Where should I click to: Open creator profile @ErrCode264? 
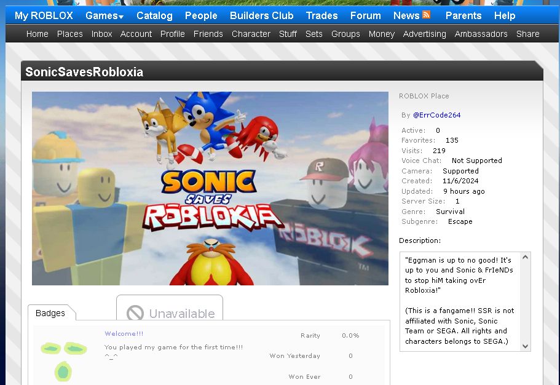click(x=436, y=115)
